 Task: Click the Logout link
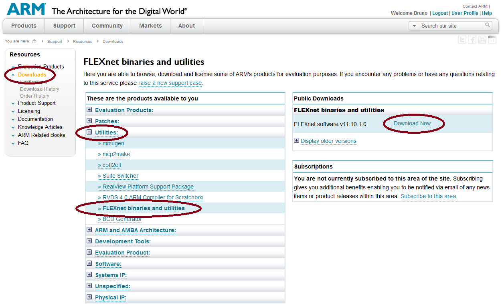(x=440, y=13)
